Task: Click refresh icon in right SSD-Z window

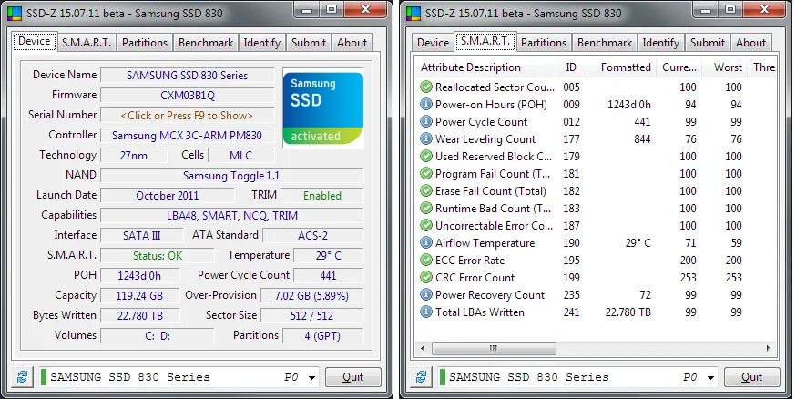Action: coord(422,376)
